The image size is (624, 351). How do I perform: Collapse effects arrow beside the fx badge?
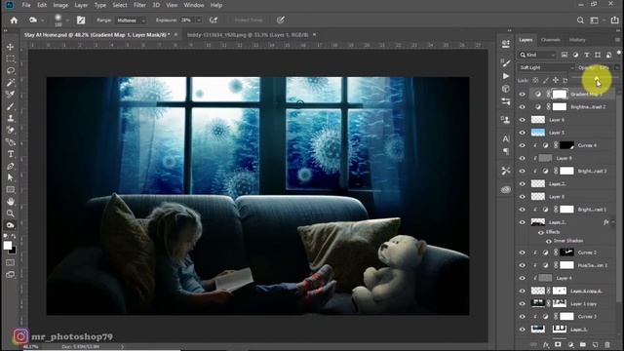(x=613, y=222)
